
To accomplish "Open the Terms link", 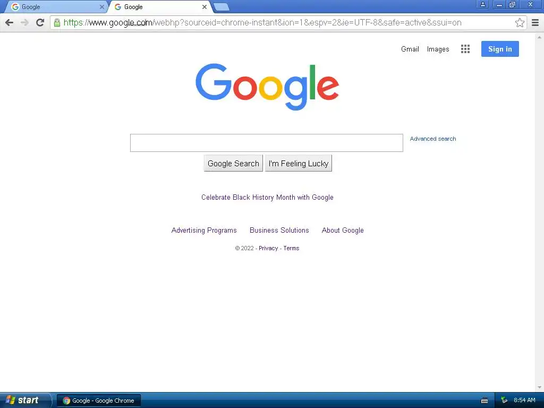I will 291,249.
